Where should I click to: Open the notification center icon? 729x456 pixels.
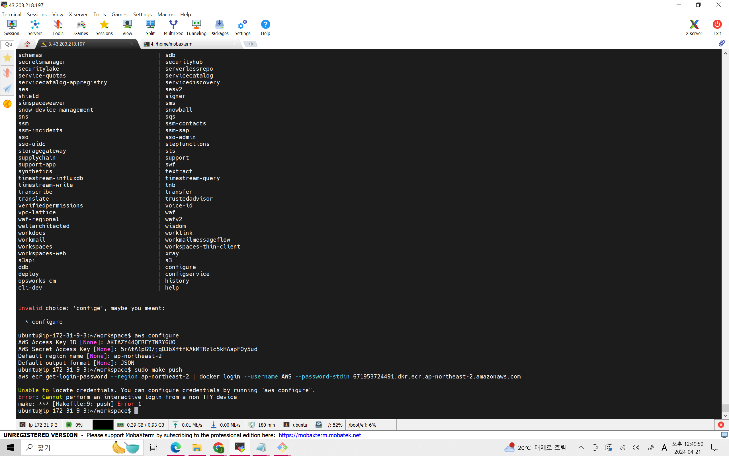(x=714, y=447)
